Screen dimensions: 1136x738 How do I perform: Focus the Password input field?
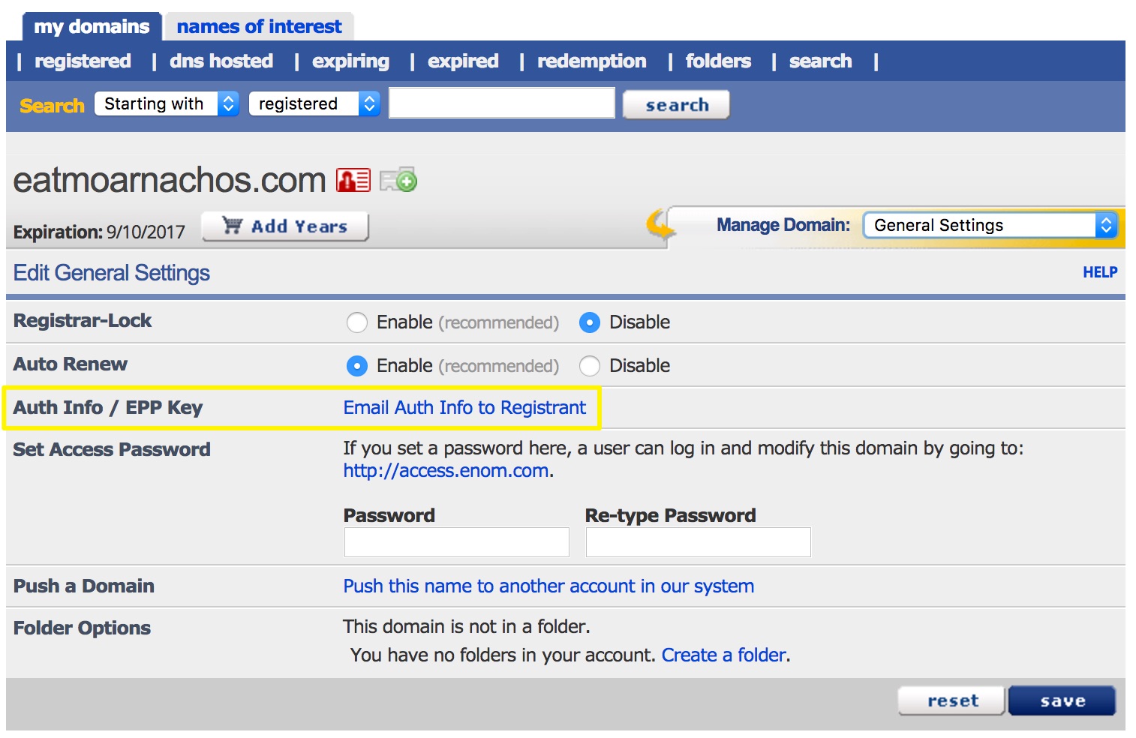click(456, 541)
